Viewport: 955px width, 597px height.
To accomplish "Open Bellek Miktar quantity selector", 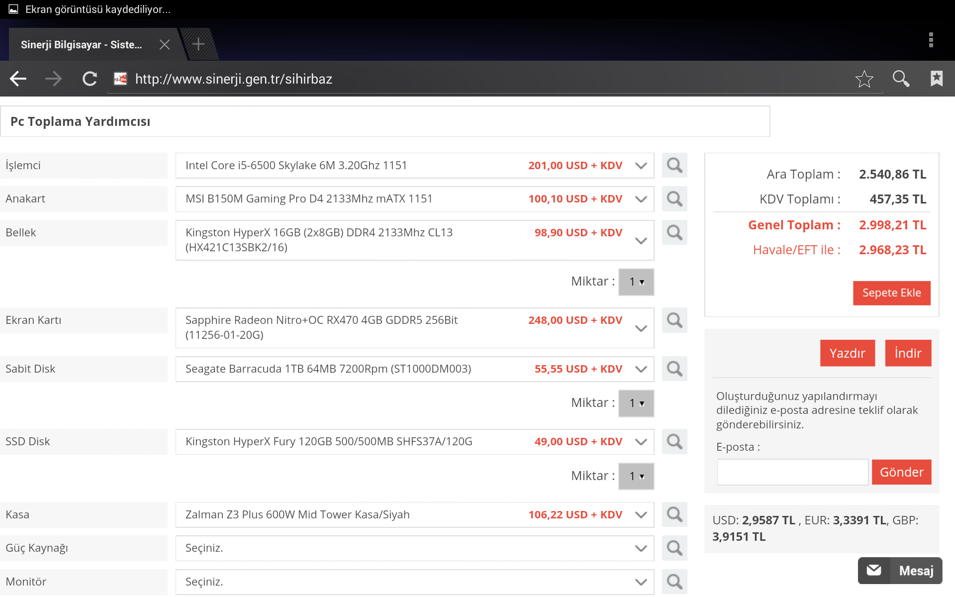I will [x=636, y=282].
